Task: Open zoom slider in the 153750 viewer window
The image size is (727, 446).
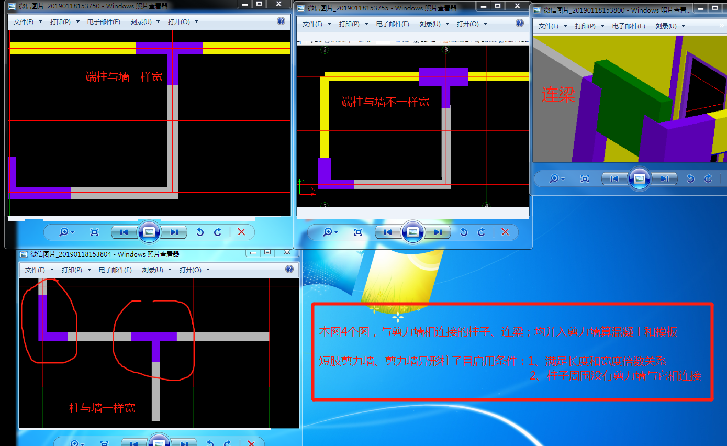Action: (x=66, y=232)
